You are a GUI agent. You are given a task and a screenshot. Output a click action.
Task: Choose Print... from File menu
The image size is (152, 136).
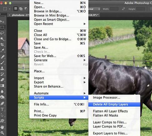(x=59, y=111)
